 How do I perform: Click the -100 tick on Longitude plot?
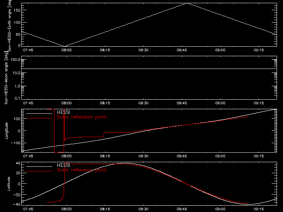tap(16, 143)
